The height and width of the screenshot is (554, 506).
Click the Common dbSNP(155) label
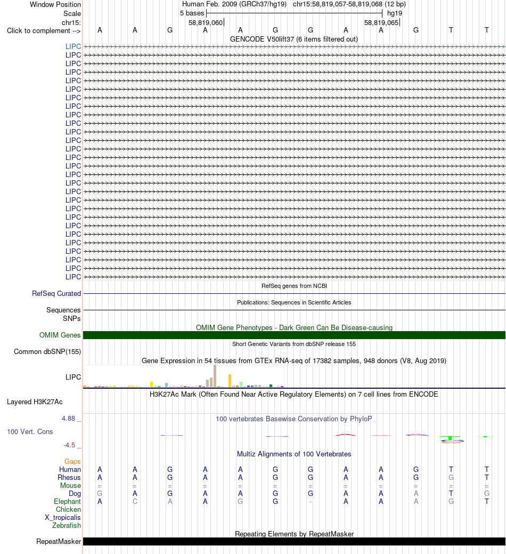[47, 351]
